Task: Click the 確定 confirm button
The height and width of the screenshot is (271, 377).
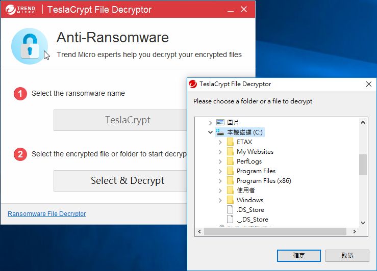Action: (298, 255)
